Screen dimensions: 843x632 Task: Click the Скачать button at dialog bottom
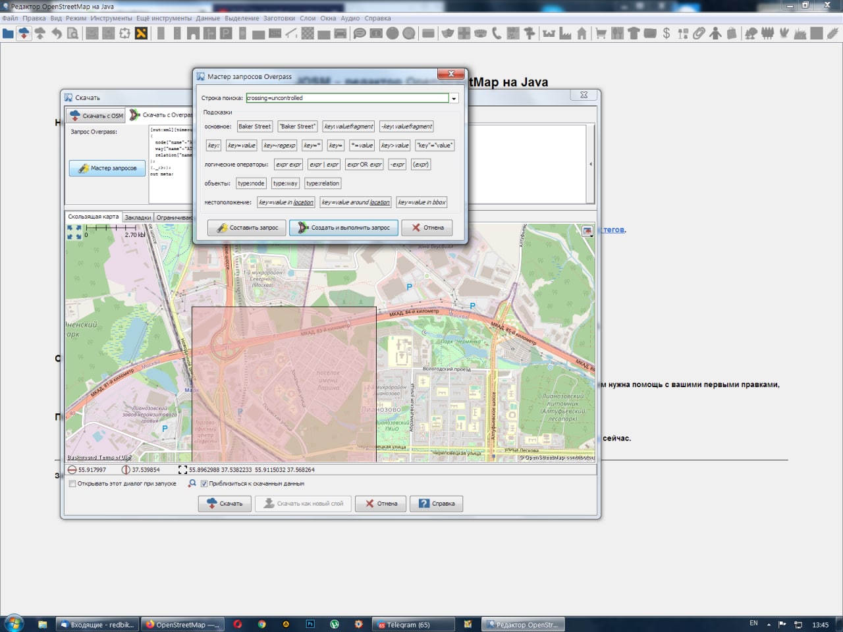tap(225, 504)
